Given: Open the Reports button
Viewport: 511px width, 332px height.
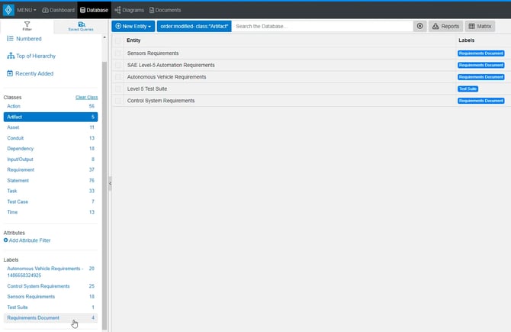Looking at the screenshot, I should coord(445,26).
